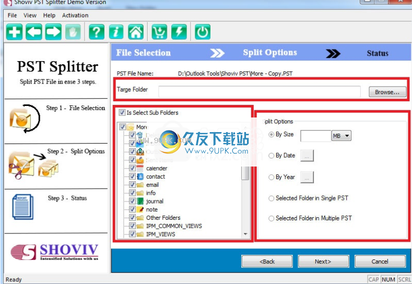Click the green left arrow Back icon
This screenshot has width=412, height=284.
34,32
